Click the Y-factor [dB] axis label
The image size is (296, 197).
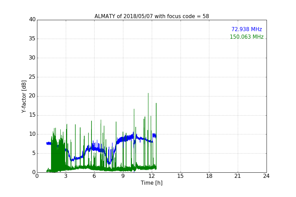tap(24, 96)
